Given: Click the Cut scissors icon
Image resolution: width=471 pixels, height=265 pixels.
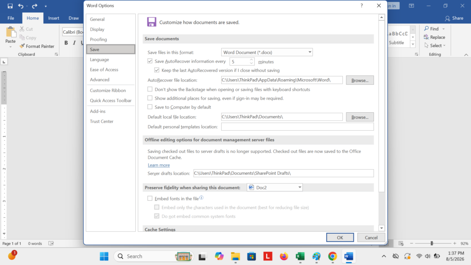Looking at the screenshot, I should click(22, 29).
